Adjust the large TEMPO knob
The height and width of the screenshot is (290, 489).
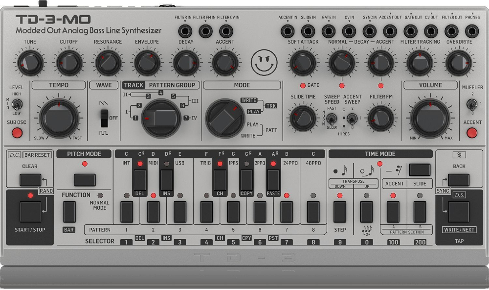(59, 118)
